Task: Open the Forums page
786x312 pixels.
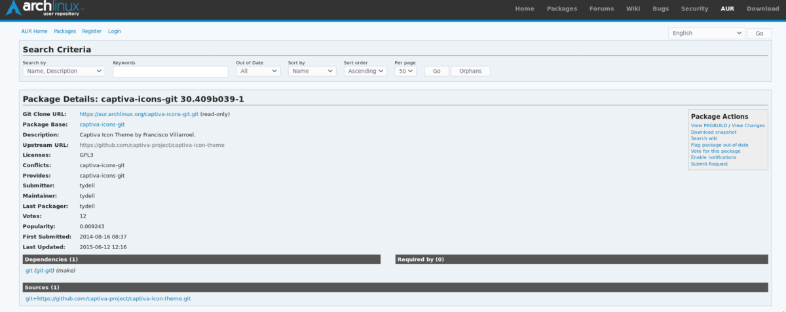Action: 601,9
